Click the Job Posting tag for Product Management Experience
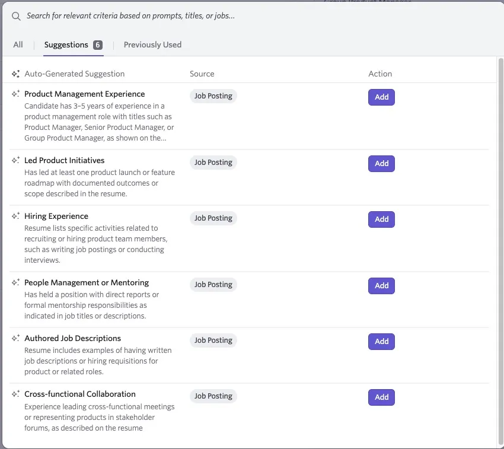Screen dimensions: 504x449 click(x=213, y=96)
